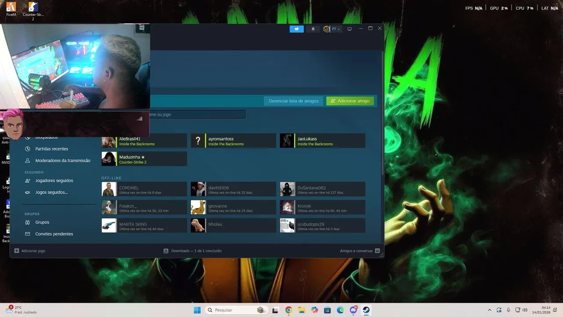Click the Moderadores da transmissão person icon
Image resolution: width=563 pixels, height=317 pixels.
[x=28, y=161]
